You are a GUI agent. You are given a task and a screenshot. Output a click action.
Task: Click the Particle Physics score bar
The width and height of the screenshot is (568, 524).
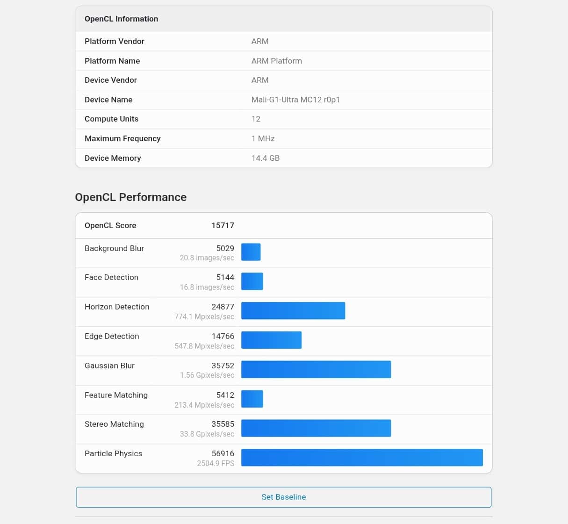(x=362, y=458)
